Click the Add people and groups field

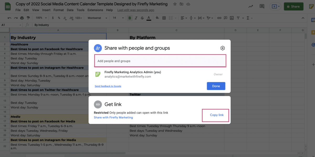(160, 61)
